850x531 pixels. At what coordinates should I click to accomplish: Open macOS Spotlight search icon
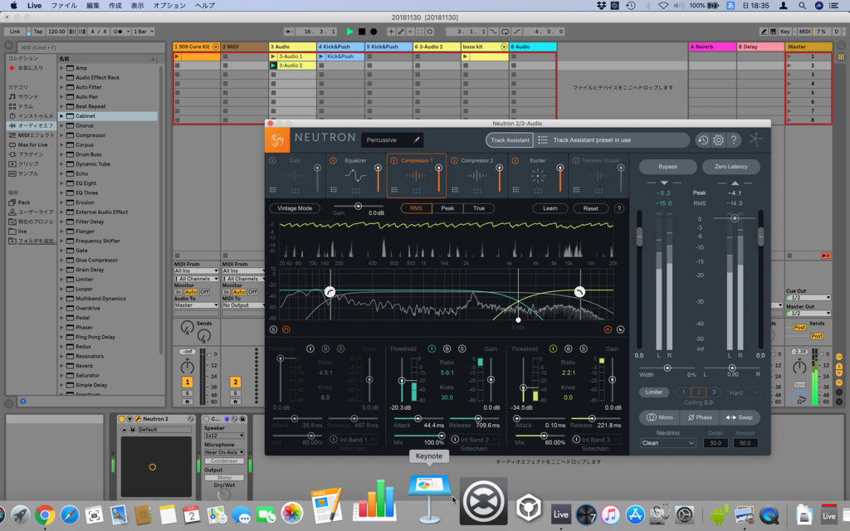[802, 6]
